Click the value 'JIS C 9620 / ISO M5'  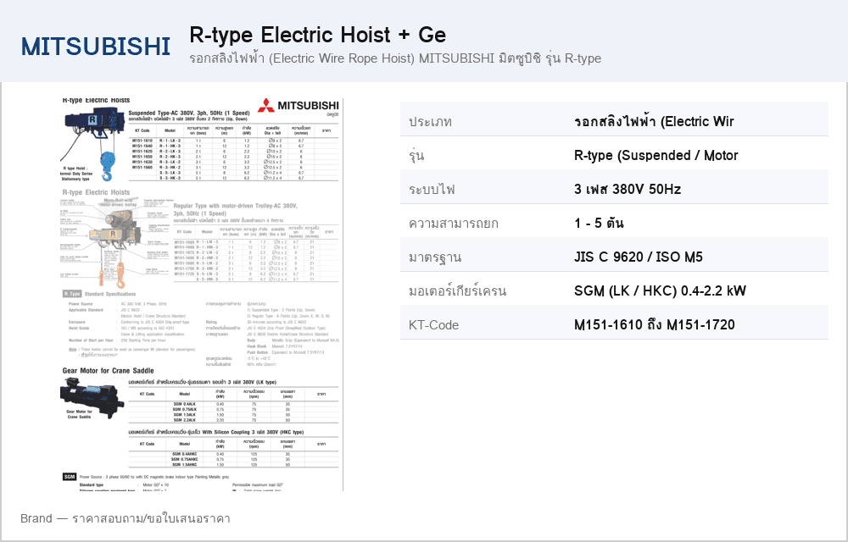(x=639, y=257)
